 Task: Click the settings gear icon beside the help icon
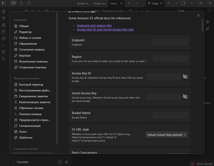pos(67,162)
